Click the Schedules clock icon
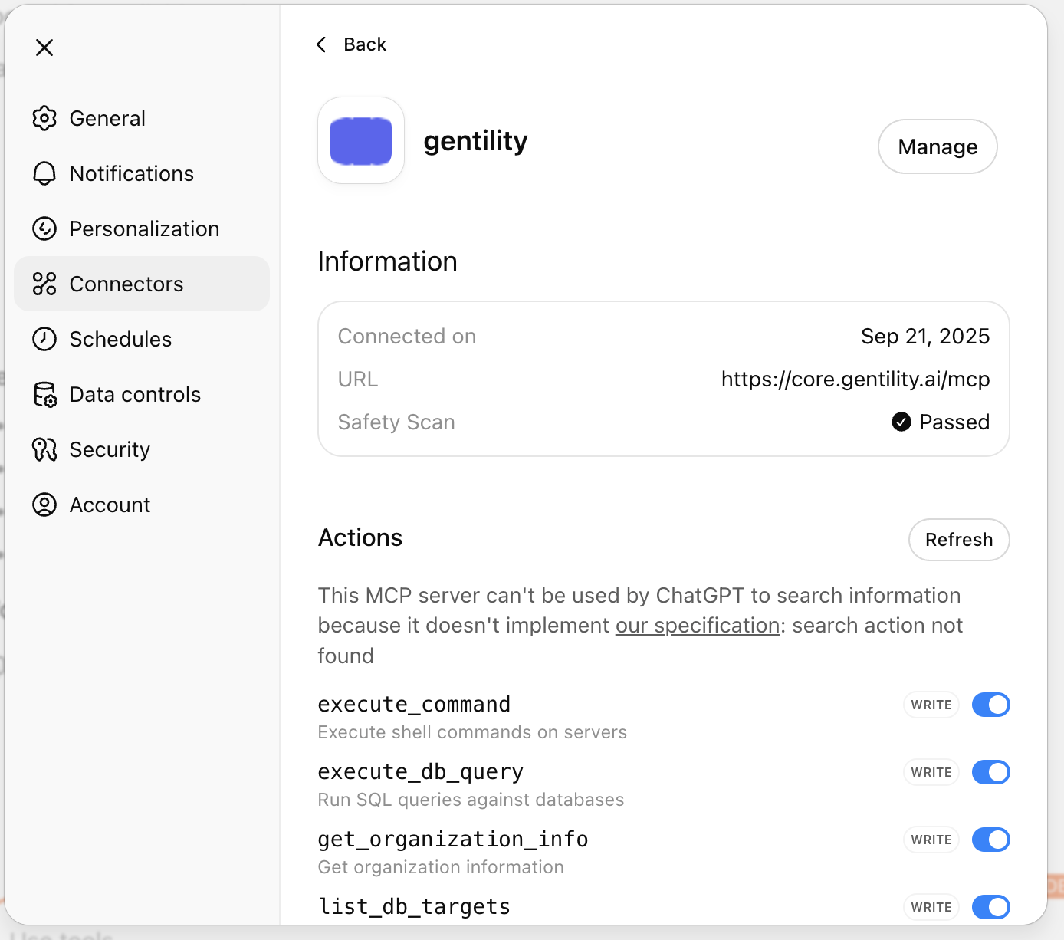1064x940 pixels. [x=44, y=339]
